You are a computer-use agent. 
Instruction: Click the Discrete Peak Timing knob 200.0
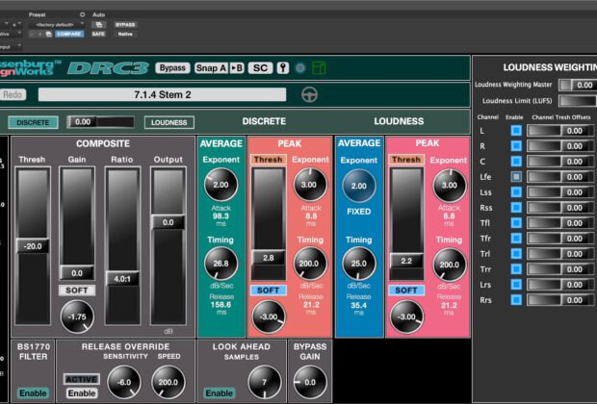(310, 264)
